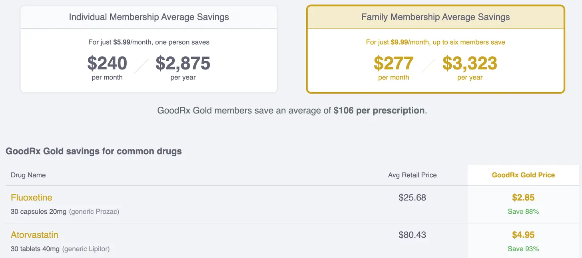
Task: Open the Fluoxetine drug link
Action: tap(31, 197)
